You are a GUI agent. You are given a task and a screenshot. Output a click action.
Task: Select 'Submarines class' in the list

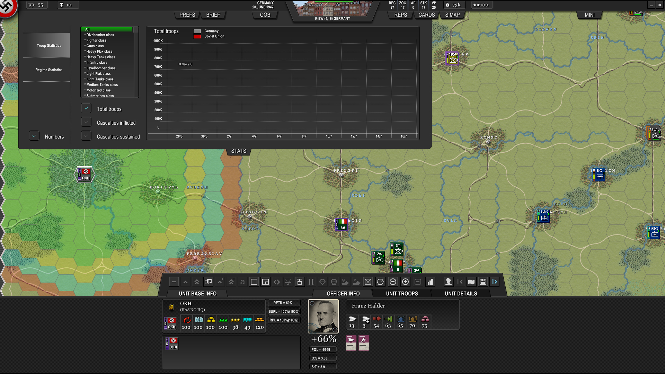point(107,96)
